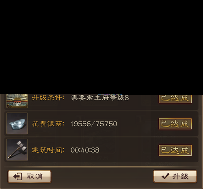Click the 00:40:38 build time value
The image size is (203, 189).
(x=85, y=150)
